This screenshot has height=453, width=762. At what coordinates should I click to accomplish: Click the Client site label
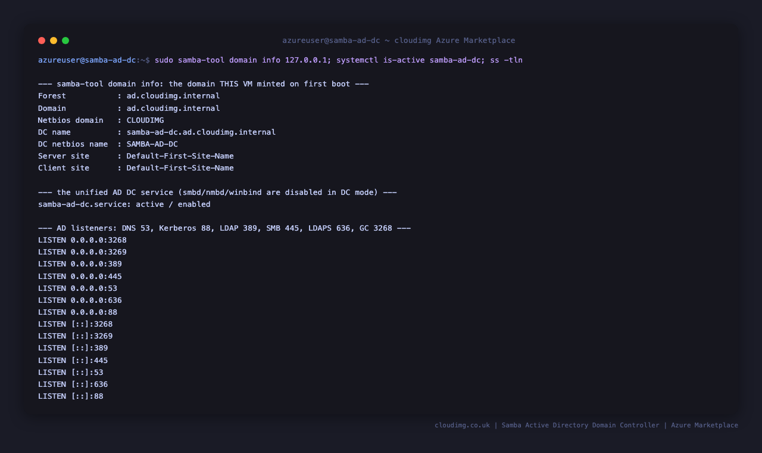(64, 168)
